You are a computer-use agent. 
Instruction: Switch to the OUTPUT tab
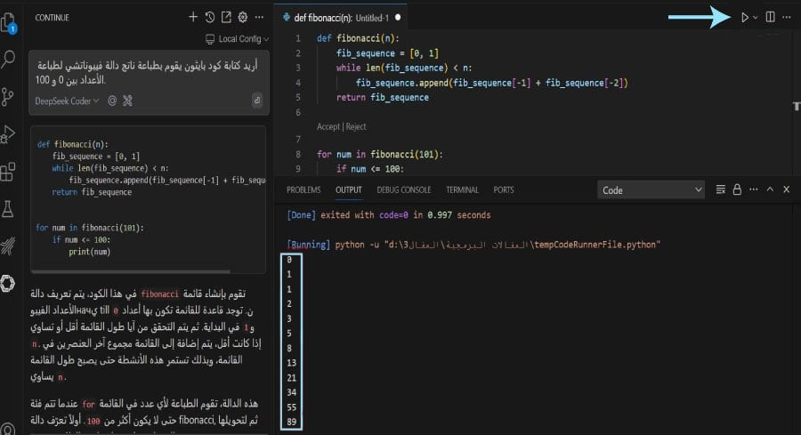pos(348,190)
